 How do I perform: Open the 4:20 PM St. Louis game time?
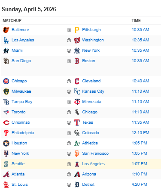[139, 185]
